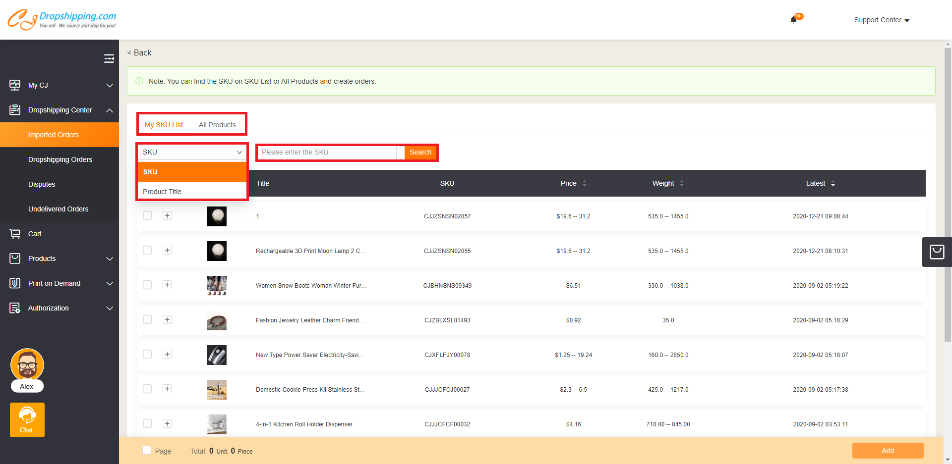Collapse the sidebar with the hamburger icon
Screen dimensions: 952x464
[x=109, y=58]
